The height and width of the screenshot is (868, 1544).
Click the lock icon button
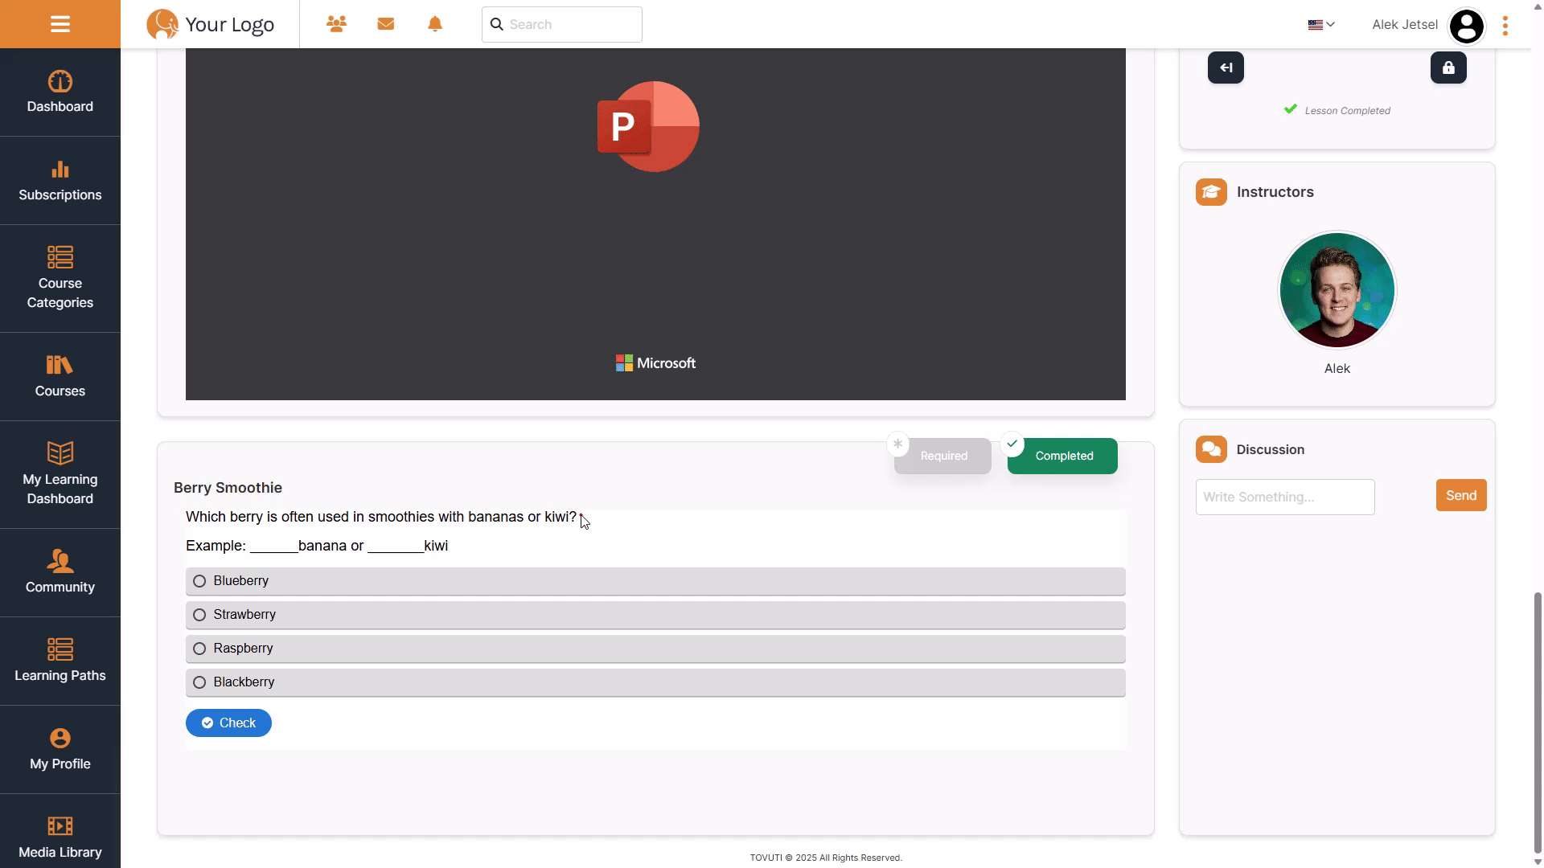[x=1448, y=68]
